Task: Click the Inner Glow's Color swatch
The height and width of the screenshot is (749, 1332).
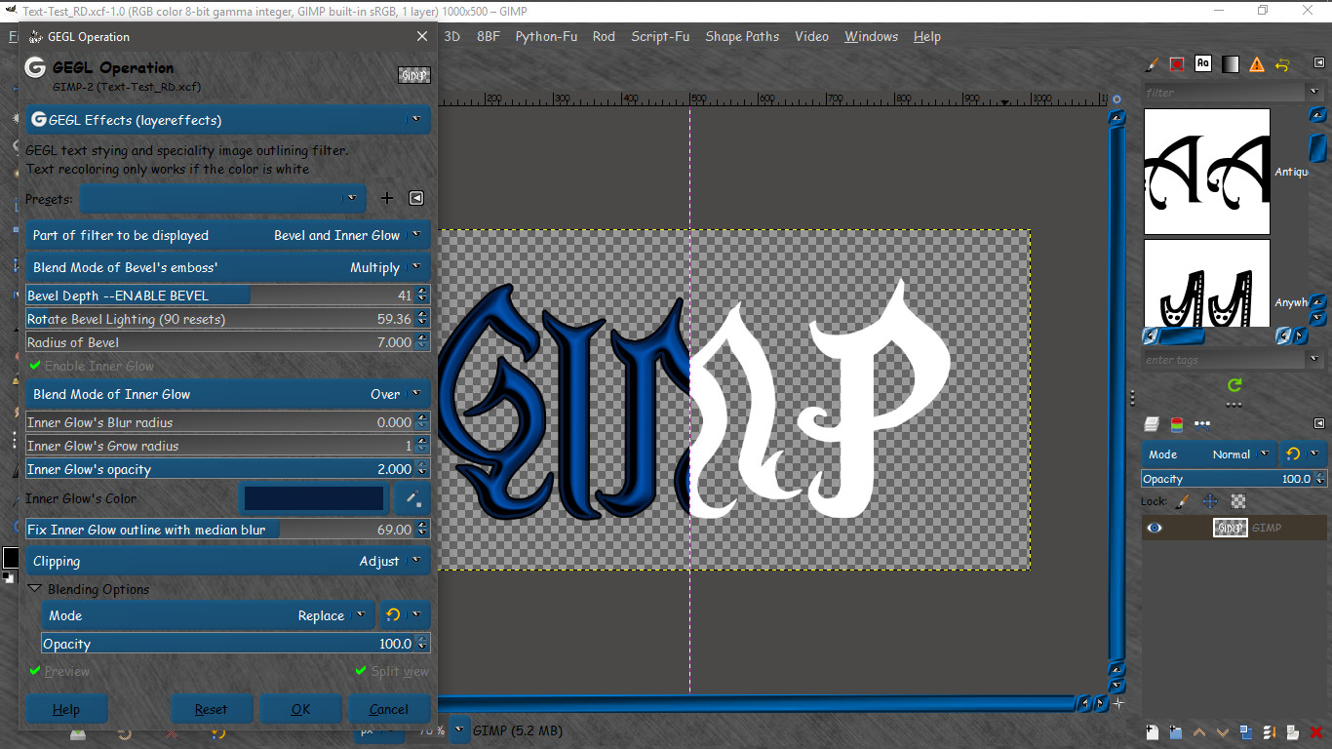Action: tap(314, 499)
